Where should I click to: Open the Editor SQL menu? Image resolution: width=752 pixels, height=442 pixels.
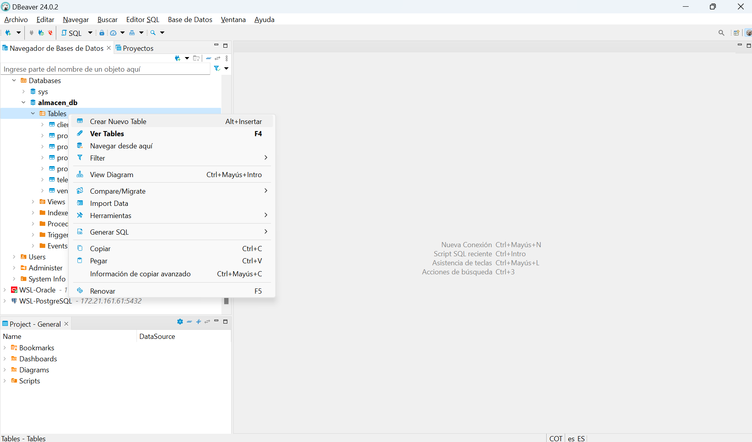(143, 19)
